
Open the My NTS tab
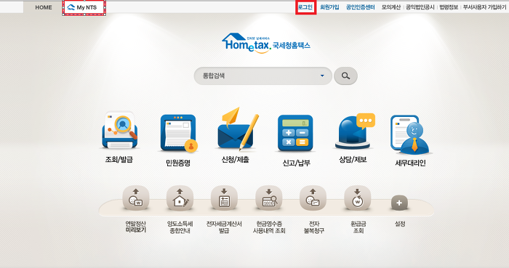[84, 7]
